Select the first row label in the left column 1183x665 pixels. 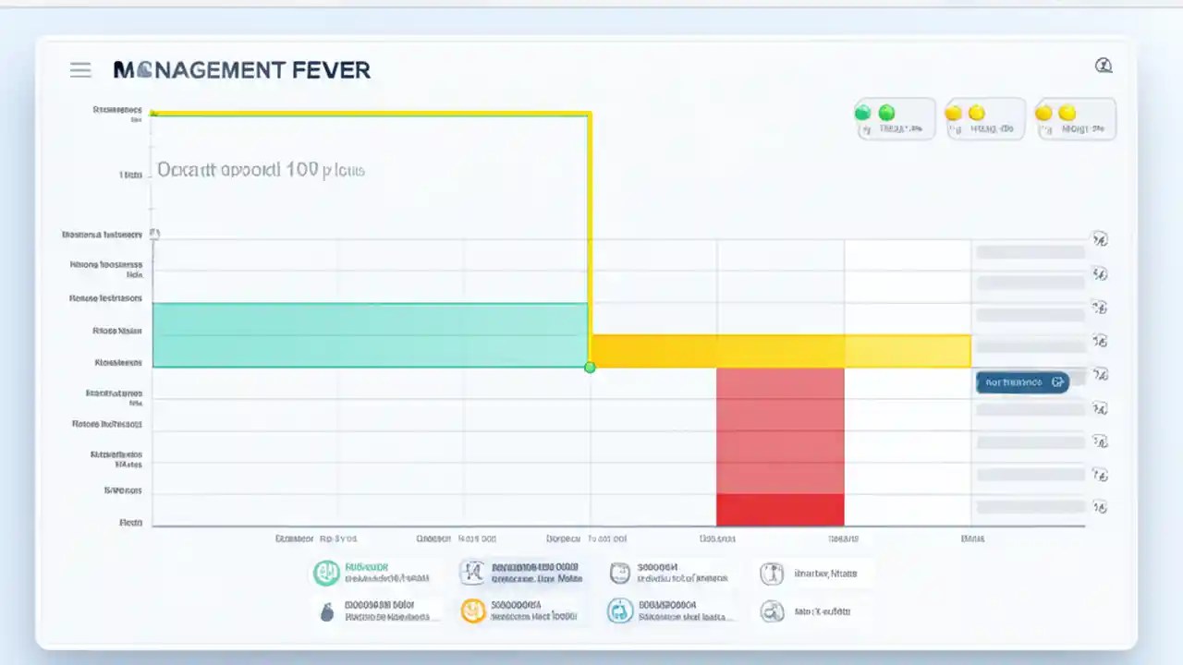tap(117, 109)
